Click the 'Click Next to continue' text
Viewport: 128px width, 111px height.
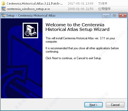(x=74, y=58)
